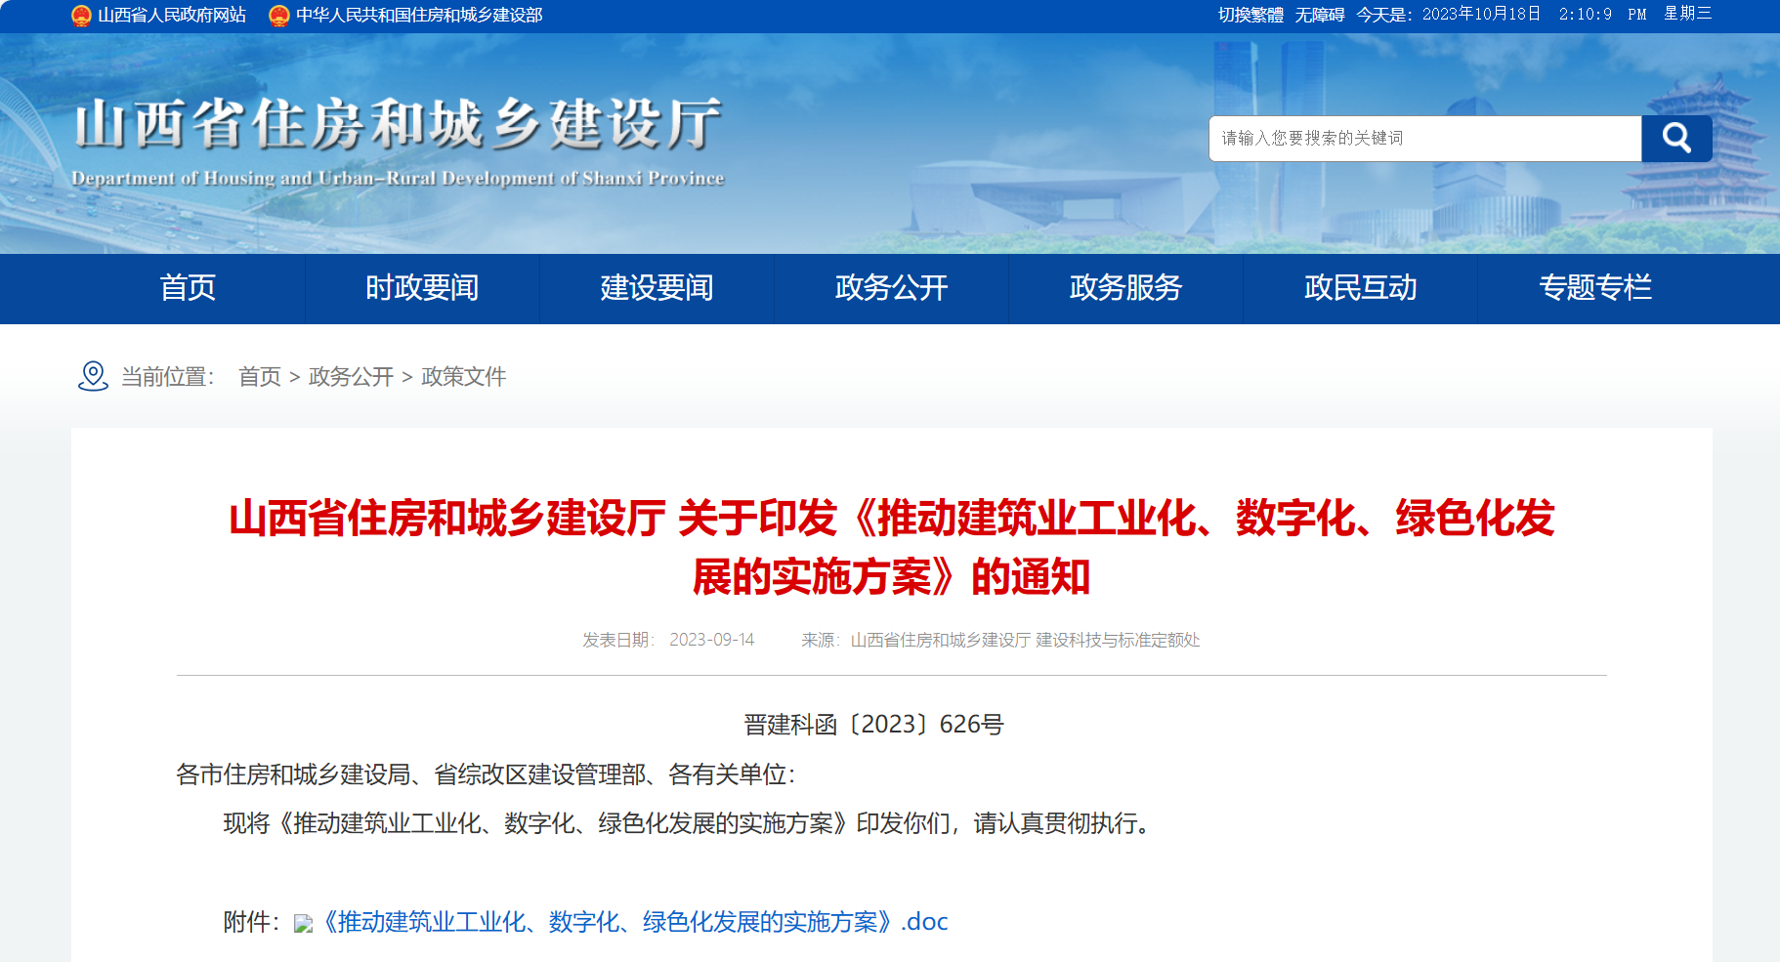Enable 无障碍 accessibility mode
Viewport: 1780px width, 962px height.
[x=1320, y=15]
